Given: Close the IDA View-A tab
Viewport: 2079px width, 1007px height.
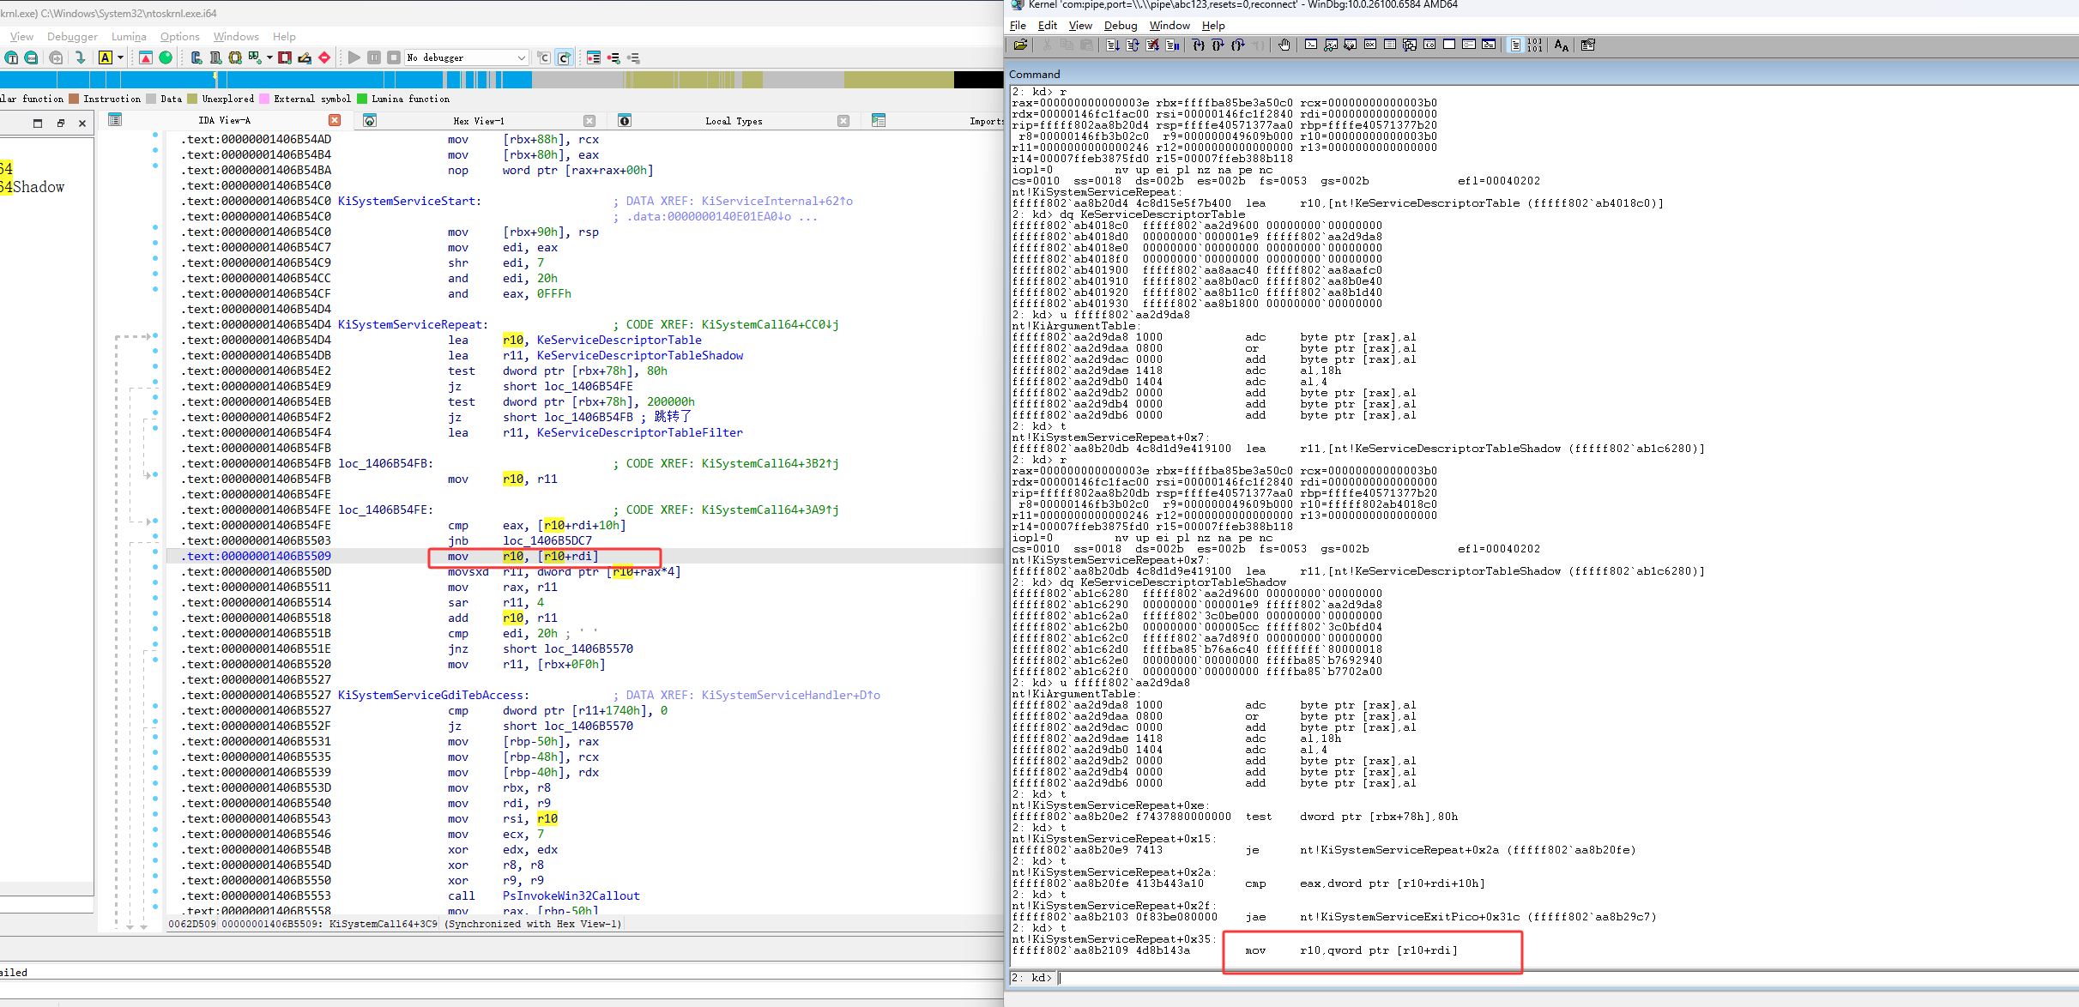Looking at the screenshot, I should pos(335,121).
